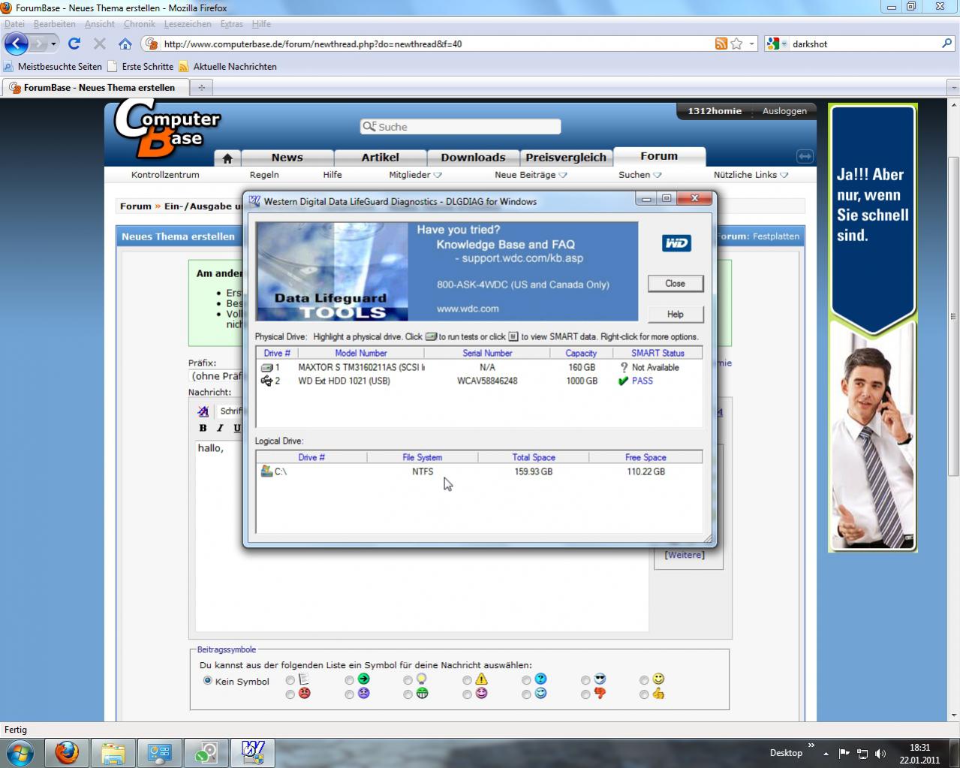960x768 pixels.
Task: Select the green arrow post symbol radio
Action: [349, 680]
